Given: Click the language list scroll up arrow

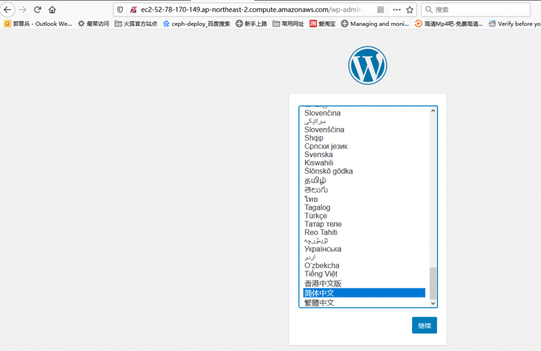Looking at the screenshot, I should coord(433,111).
